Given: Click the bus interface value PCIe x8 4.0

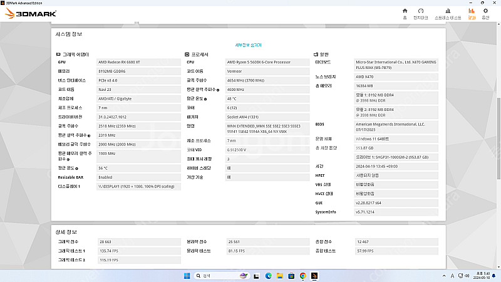Looking at the screenshot, I should point(138,81).
